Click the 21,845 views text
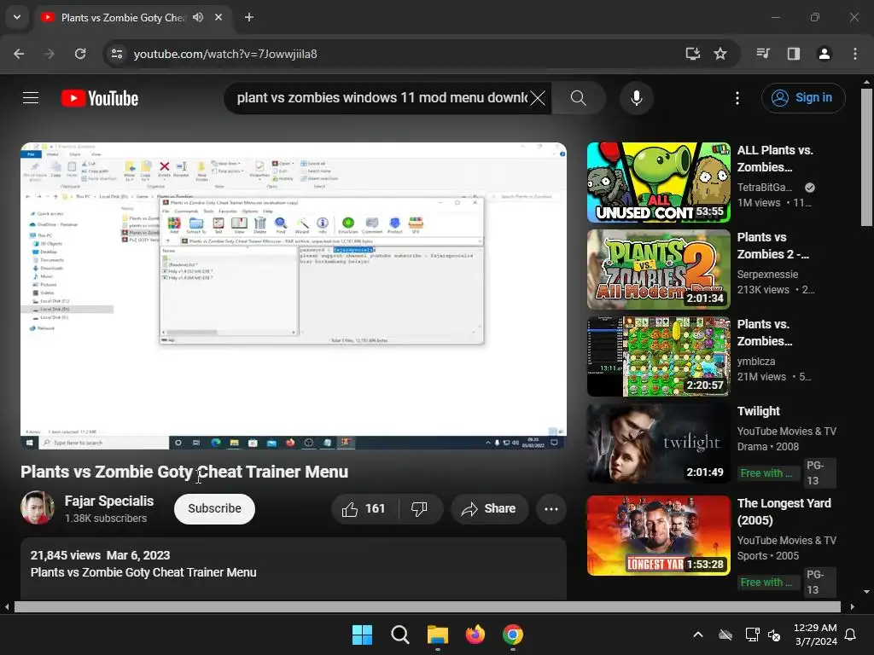 point(65,555)
